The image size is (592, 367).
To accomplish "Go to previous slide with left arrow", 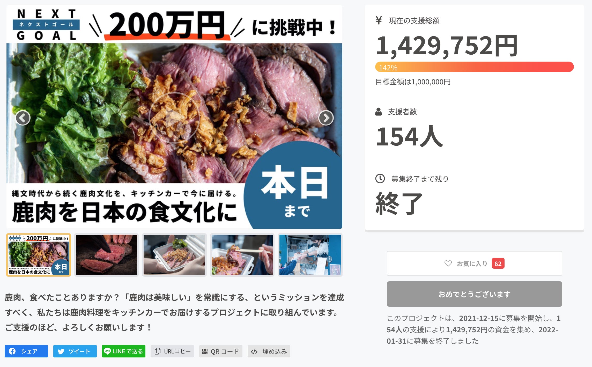I will [23, 118].
